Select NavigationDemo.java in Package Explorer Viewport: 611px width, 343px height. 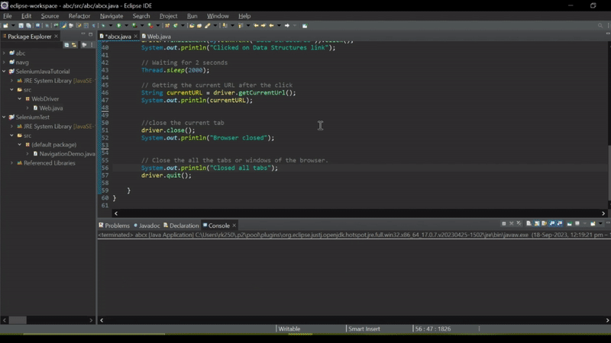click(x=66, y=154)
